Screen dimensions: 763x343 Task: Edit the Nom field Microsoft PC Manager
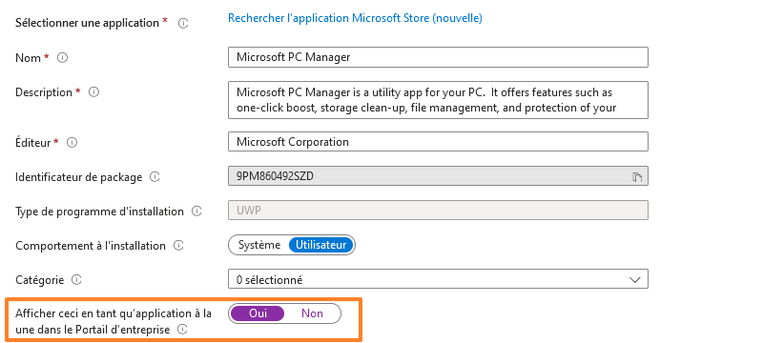tap(438, 57)
